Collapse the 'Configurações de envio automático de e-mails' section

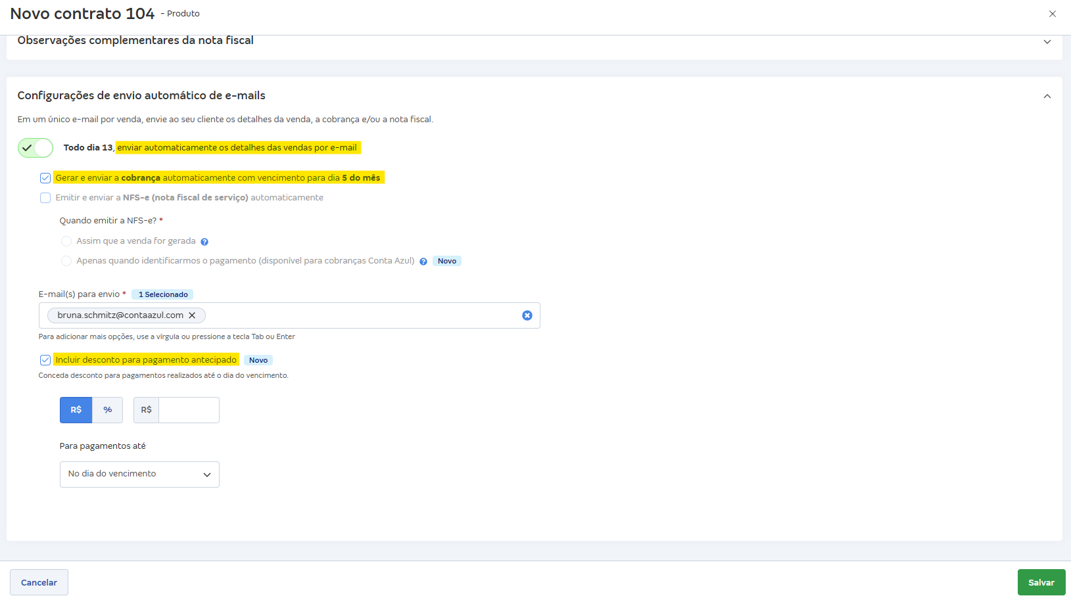pos(1047,95)
